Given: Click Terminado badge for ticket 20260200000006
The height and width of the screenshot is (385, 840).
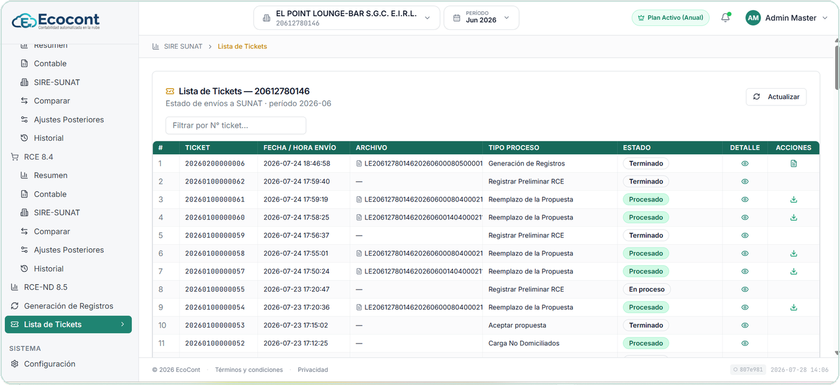Looking at the screenshot, I should 646,163.
